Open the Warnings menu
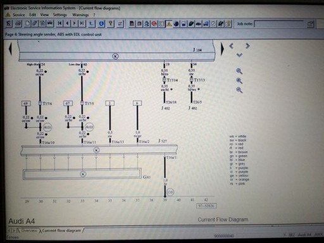 [80, 15]
